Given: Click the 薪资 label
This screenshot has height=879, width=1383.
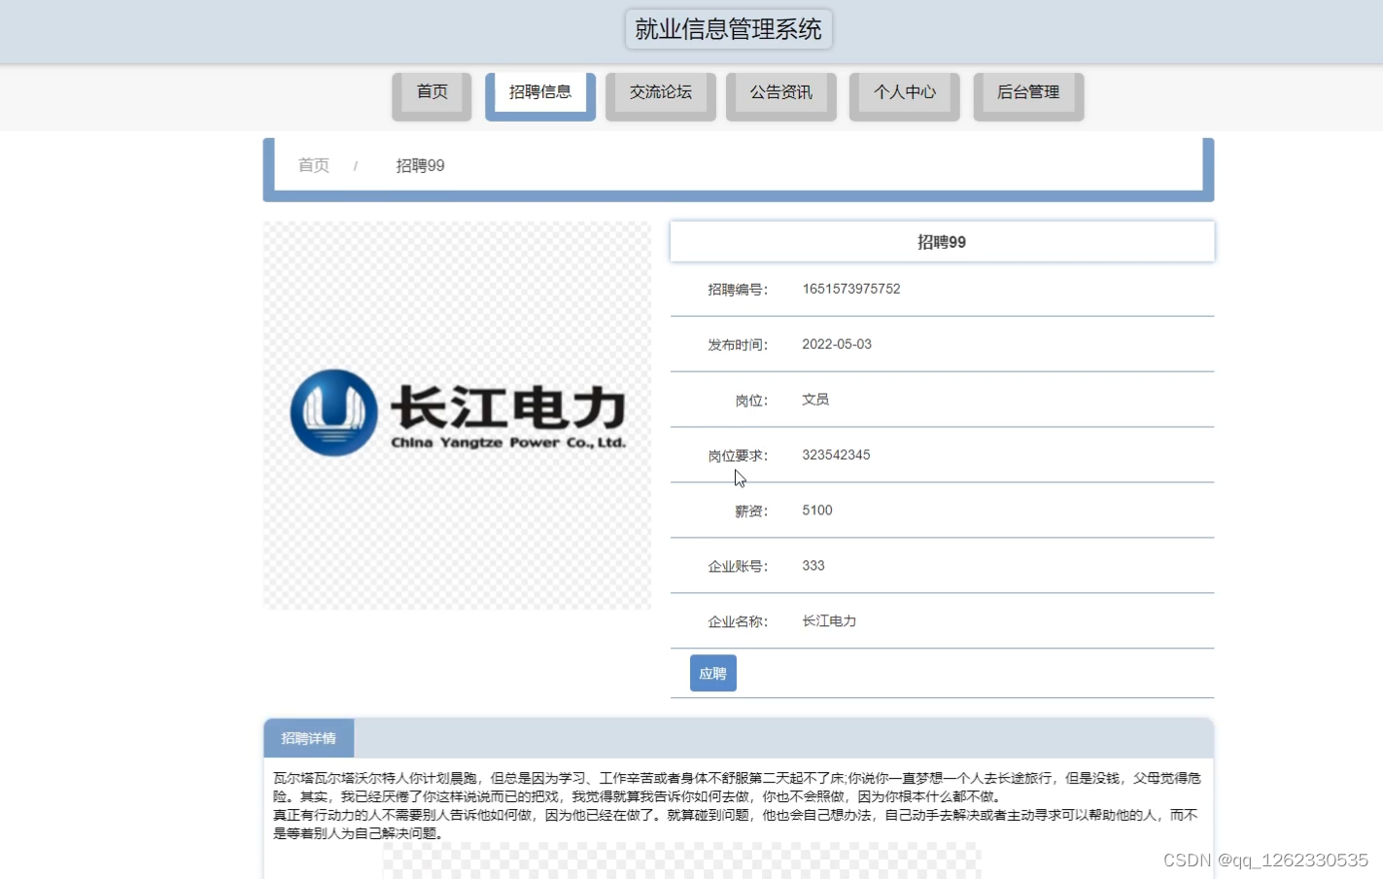Looking at the screenshot, I should 751,511.
